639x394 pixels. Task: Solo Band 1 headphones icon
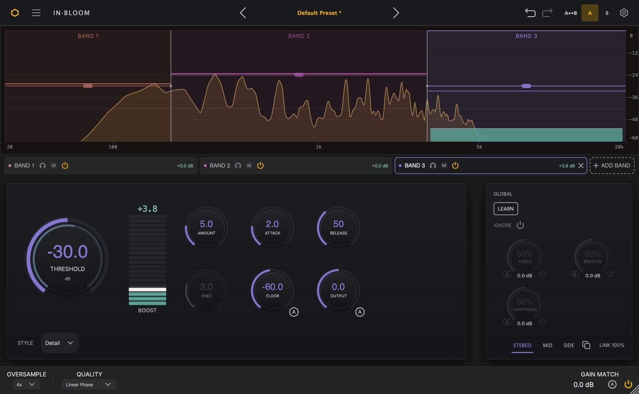coord(43,165)
